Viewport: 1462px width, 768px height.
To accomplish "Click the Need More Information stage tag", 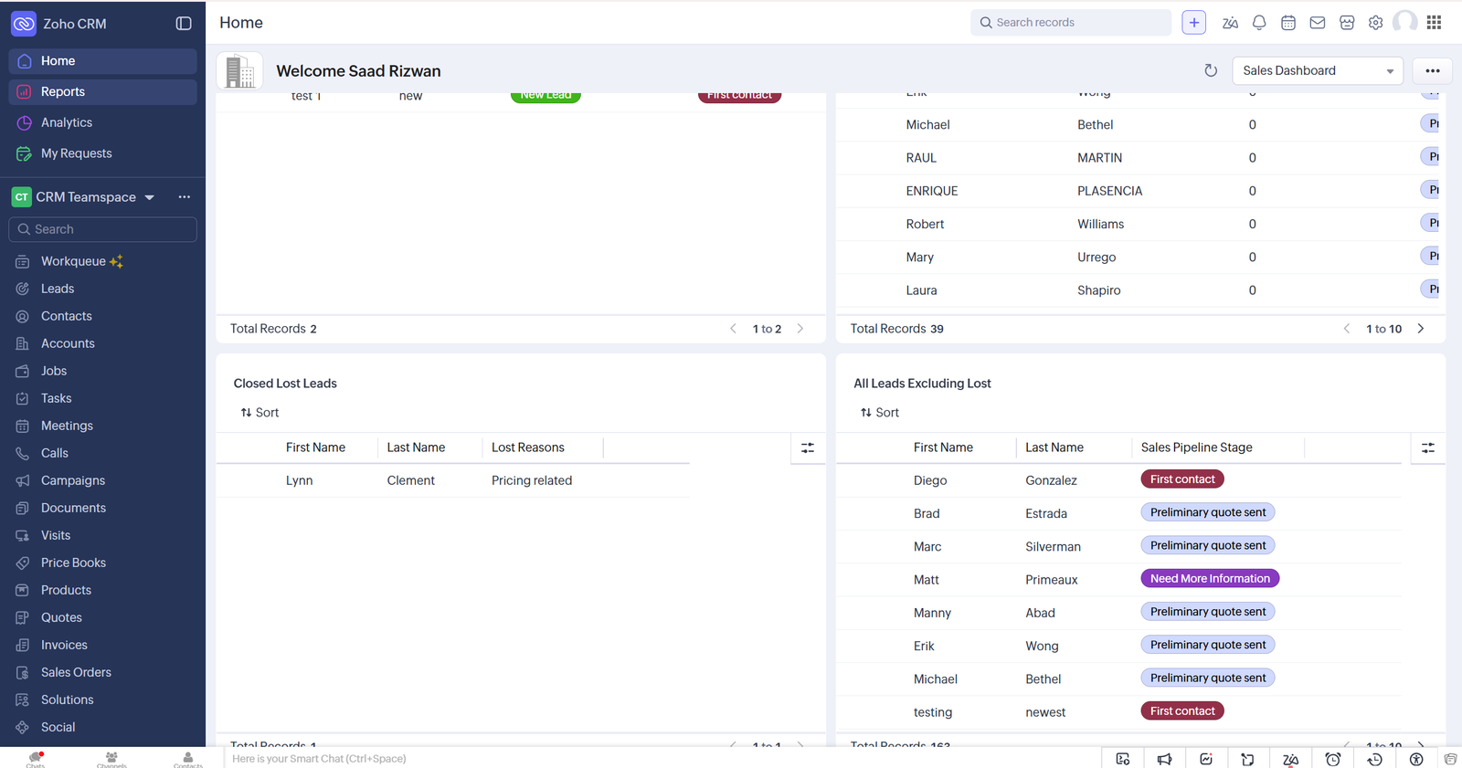I will [1210, 579].
